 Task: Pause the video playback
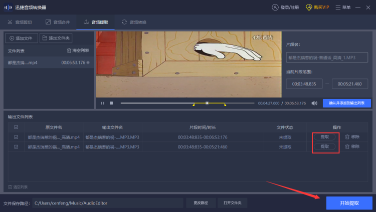tap(102, 103)
